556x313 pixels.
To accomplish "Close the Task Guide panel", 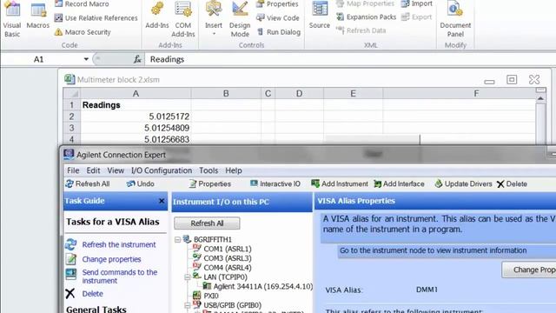I will pyautogui.click(x=162, y=201).
